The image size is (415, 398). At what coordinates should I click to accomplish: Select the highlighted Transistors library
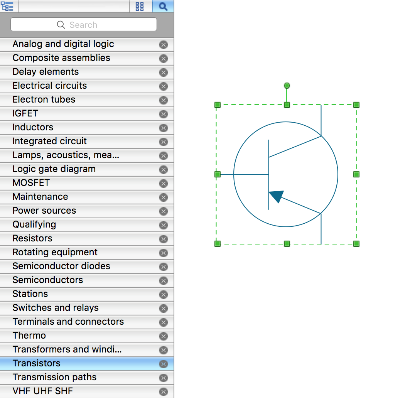[87, 364]
